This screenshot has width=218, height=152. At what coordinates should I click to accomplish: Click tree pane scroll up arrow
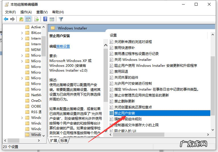pos(44,27)
